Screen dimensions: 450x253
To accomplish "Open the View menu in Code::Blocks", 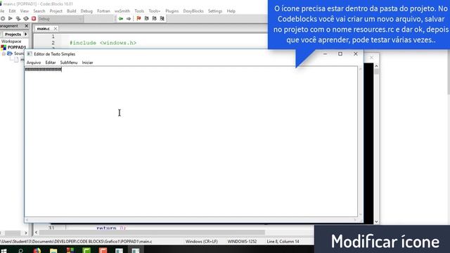I will tap(25, 11).
